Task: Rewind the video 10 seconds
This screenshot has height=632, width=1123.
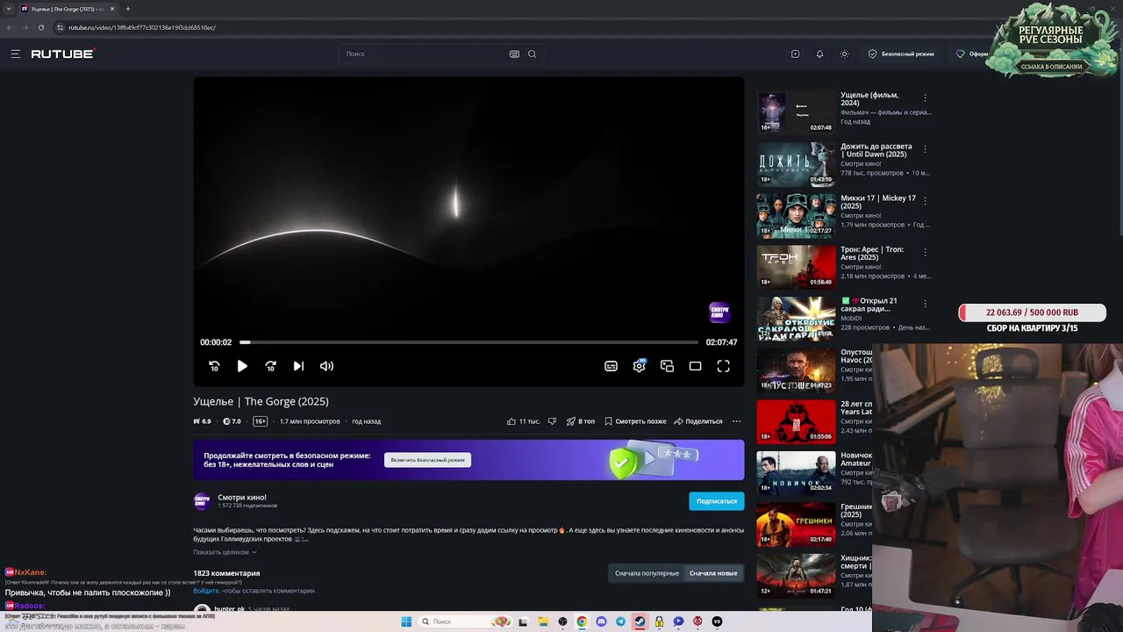Action: 214,366
